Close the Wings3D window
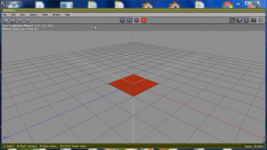Viewport: 267px width, 150px height. pos(258,3)
